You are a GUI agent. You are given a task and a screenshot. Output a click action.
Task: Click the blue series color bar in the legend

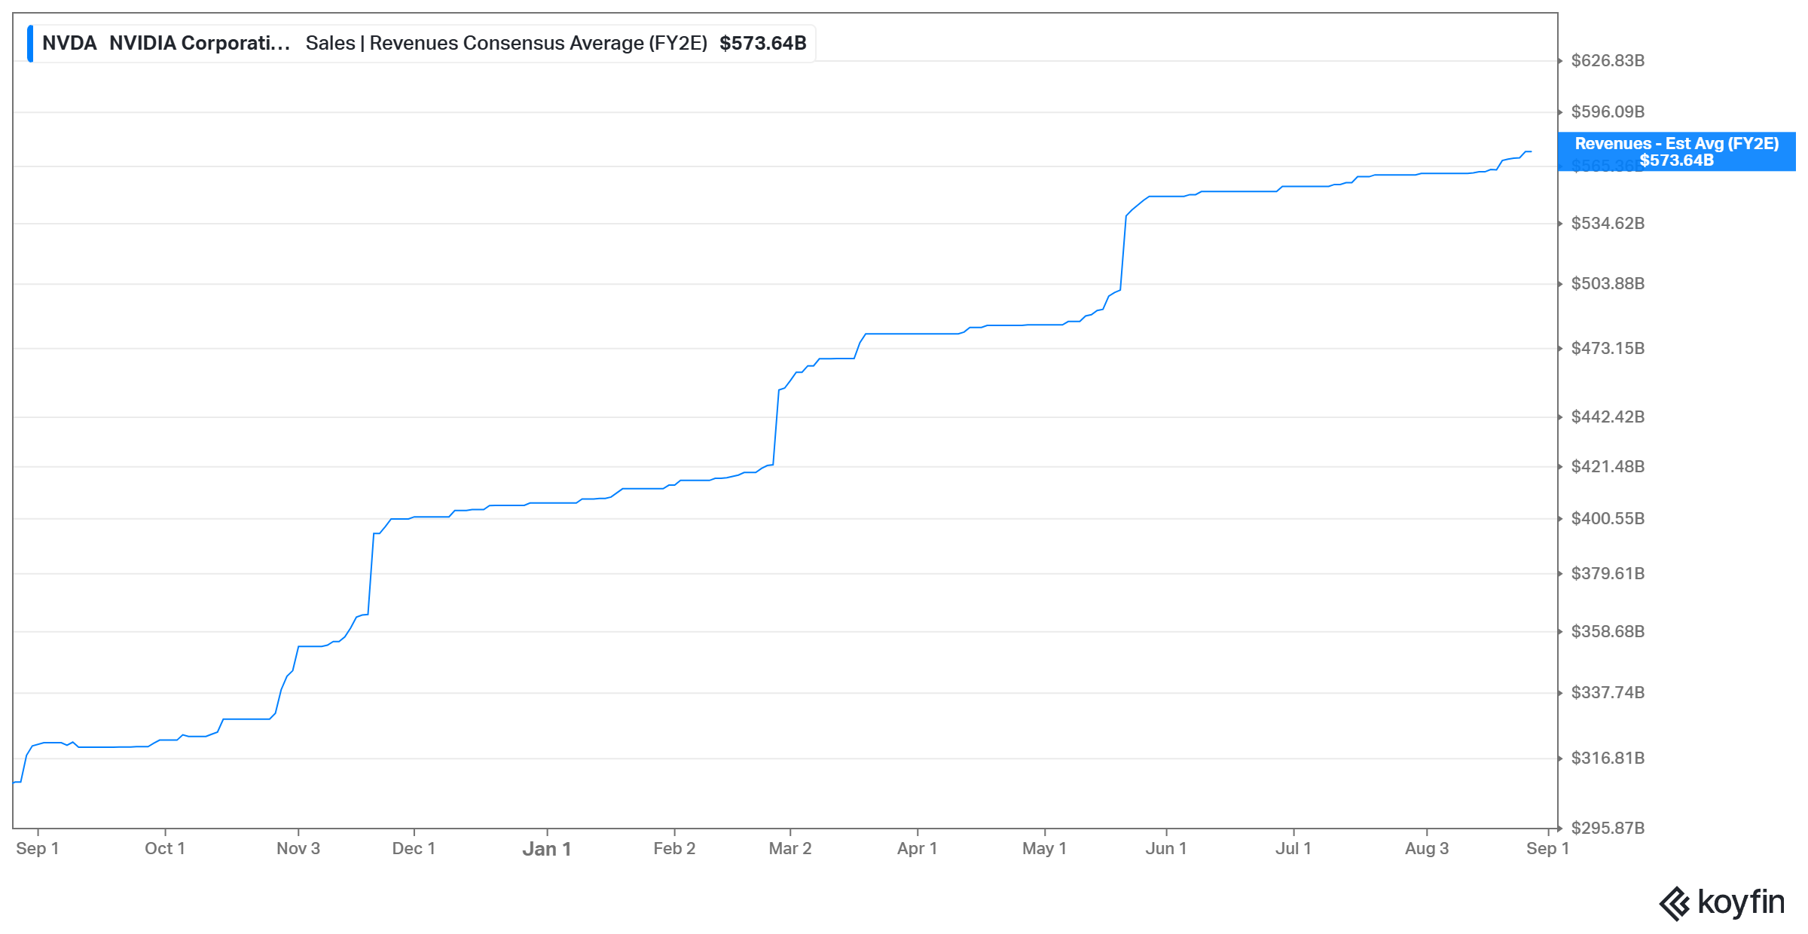click(30, 44)
